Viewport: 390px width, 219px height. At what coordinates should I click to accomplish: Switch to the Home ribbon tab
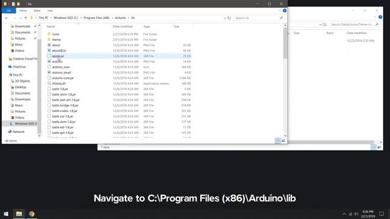pyautogui.click(x=23, y=11)
